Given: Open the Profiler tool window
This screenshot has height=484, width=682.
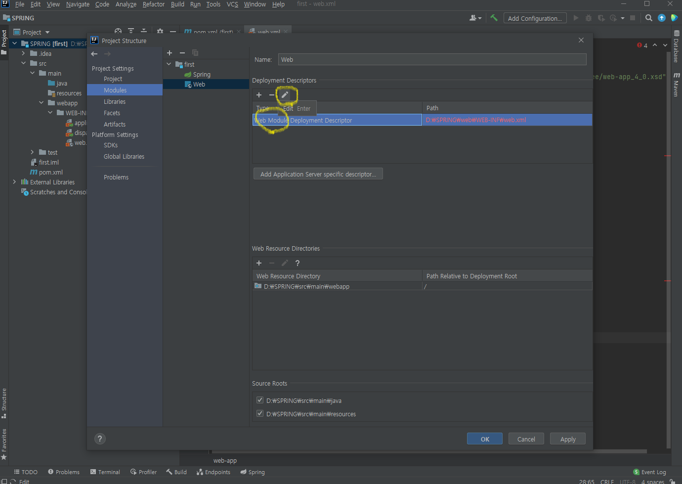Looking at the screenshot, I should [x=143, y=472].
